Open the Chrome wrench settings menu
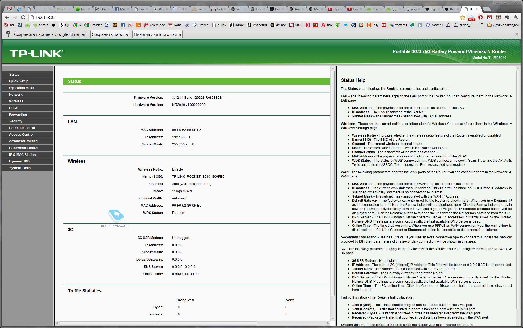This screenshot has width=523, height=328. click(x=516, y=17)
